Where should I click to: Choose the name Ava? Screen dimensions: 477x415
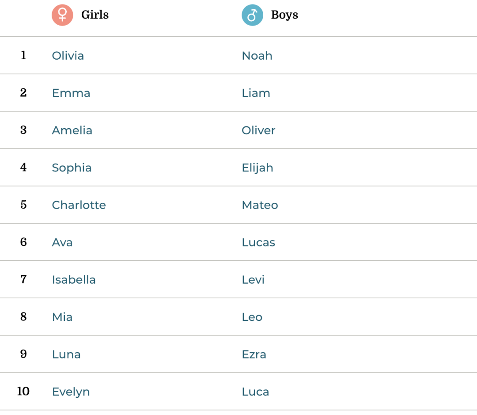[x=62, y=243]
